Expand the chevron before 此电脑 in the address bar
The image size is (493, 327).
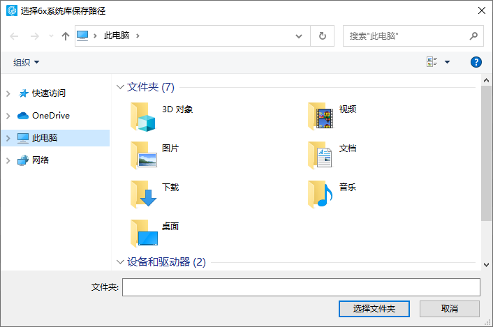pyautogui.click(x=95, y=36)
